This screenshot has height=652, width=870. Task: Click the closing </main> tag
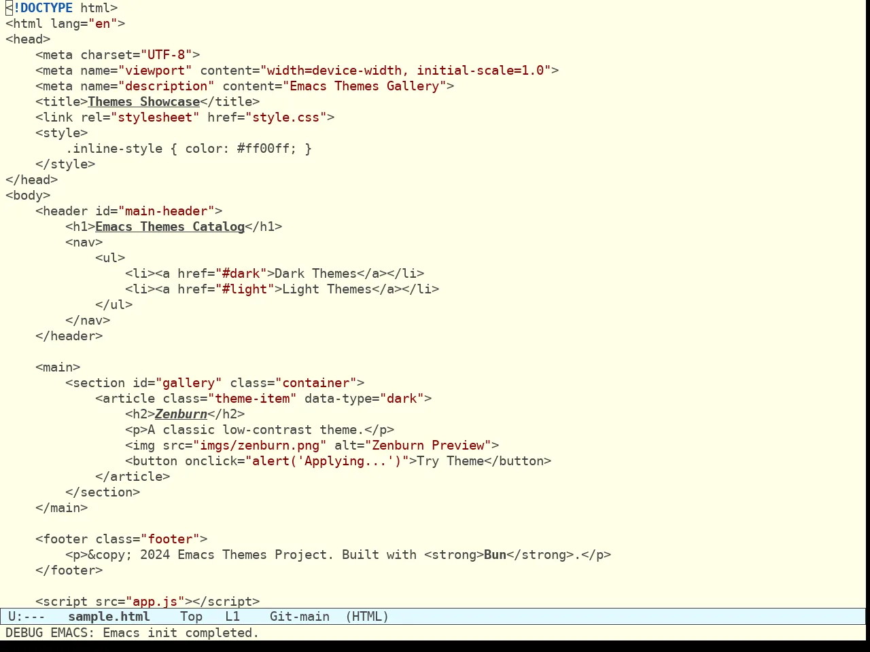61,508
